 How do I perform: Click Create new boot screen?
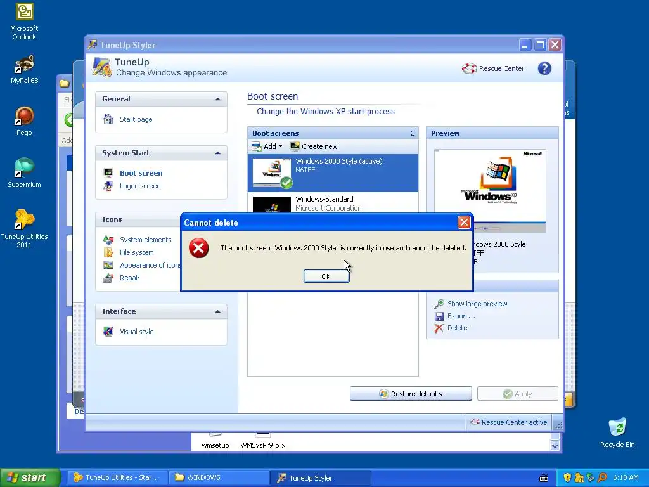click(314, 146)
